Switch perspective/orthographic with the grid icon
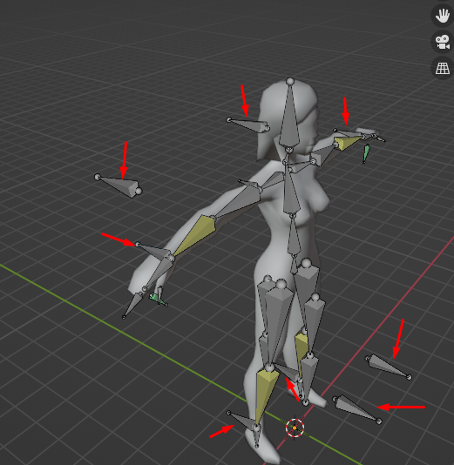Image resolution: width=454 pixels, height=465 pixels. [442, 68]
